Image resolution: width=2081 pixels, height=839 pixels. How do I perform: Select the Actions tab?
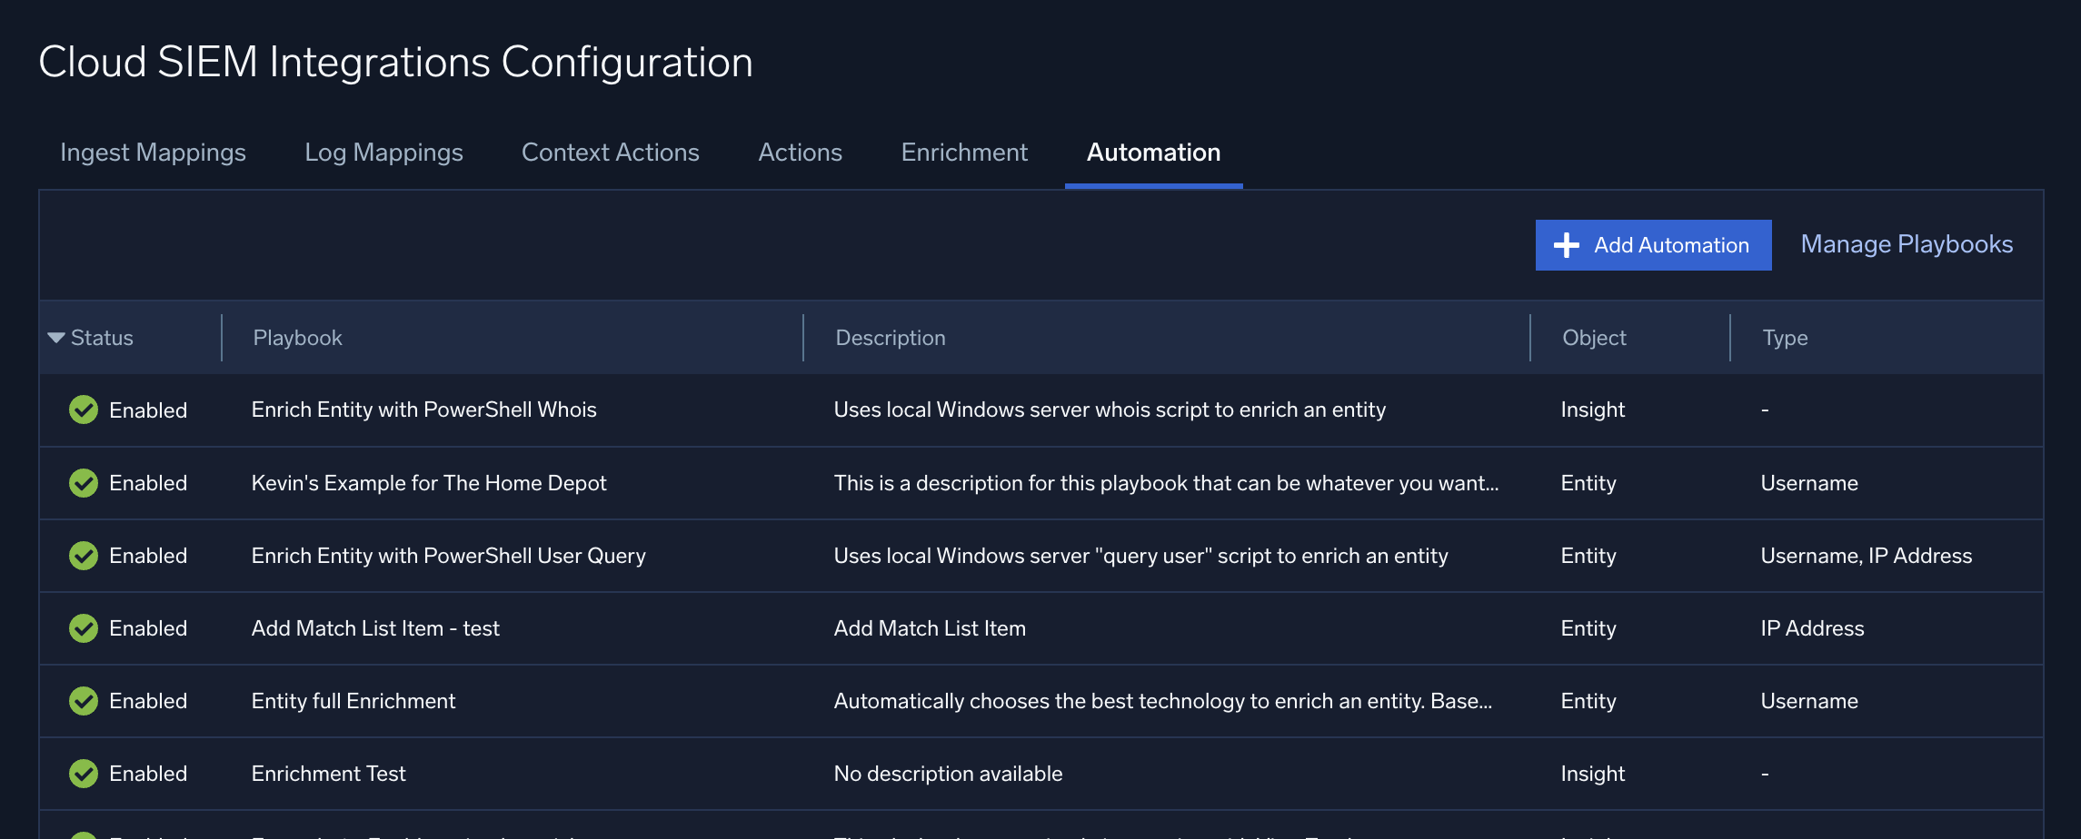(800, 153)
